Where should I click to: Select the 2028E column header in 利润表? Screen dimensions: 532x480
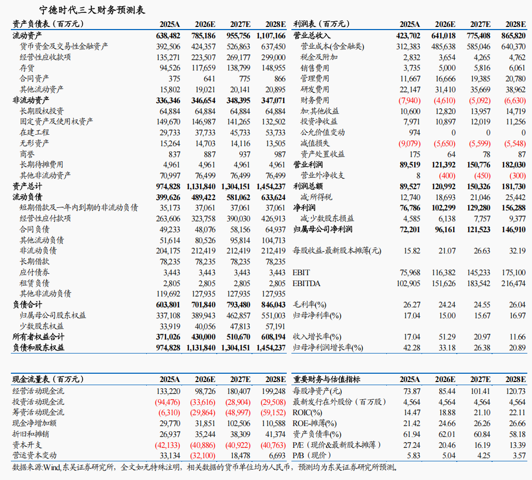(x=515, y=23)
